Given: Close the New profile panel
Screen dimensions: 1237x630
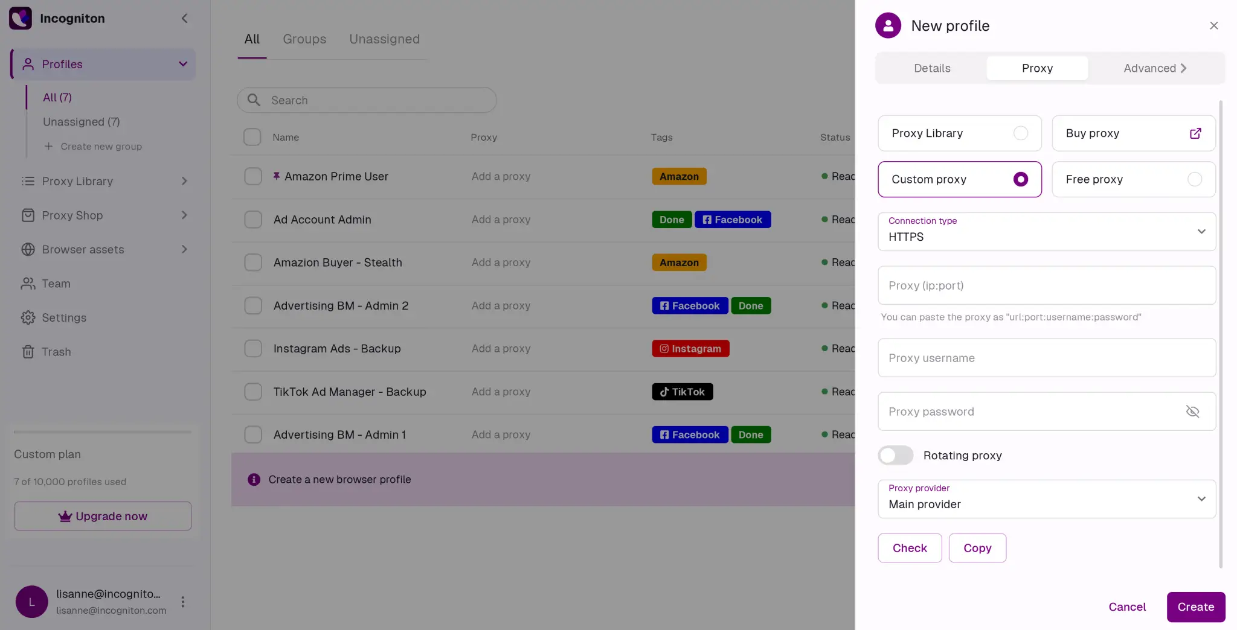Looking at the screenshot, I should pos(1214,25).
